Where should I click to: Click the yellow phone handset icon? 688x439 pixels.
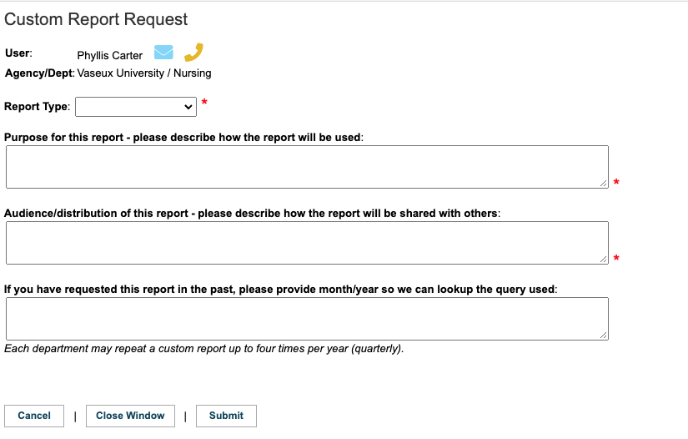click(193, 53)
